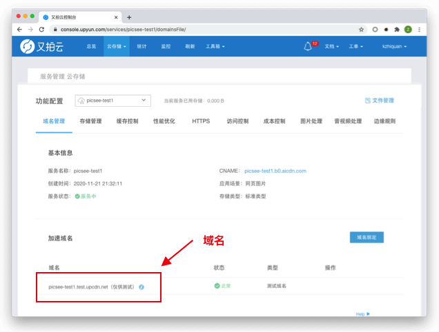Switch to the 音视频处理 tab

[x=348, y=121]
